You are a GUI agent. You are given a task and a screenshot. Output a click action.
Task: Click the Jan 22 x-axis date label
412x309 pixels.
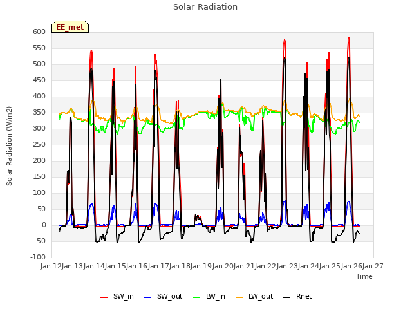(265, 267)
